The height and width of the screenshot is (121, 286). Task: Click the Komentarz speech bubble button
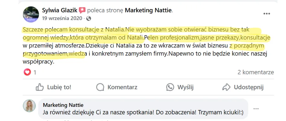coord(117,87)
